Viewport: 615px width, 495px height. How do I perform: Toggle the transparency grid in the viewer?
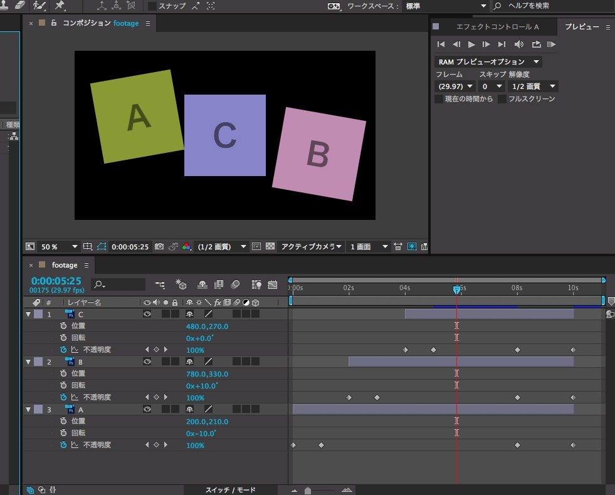(270, 247)
